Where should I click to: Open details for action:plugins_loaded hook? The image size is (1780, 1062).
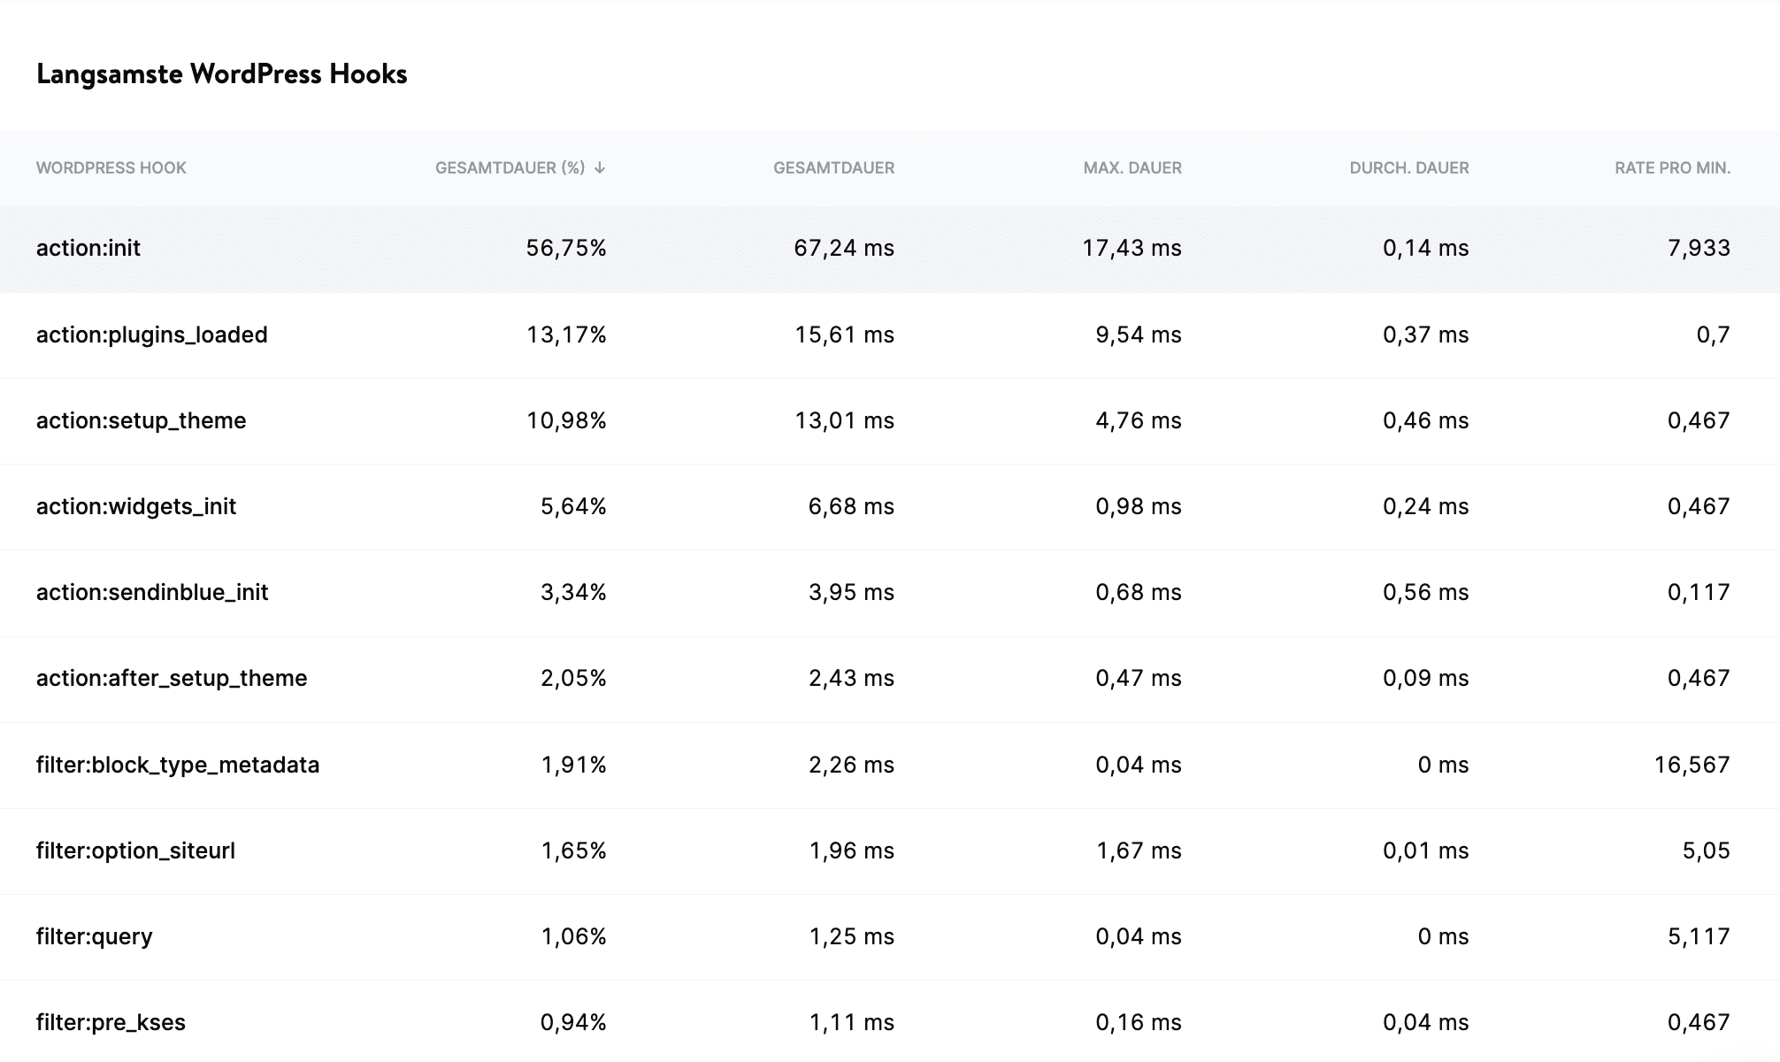(x=151, y=335)
